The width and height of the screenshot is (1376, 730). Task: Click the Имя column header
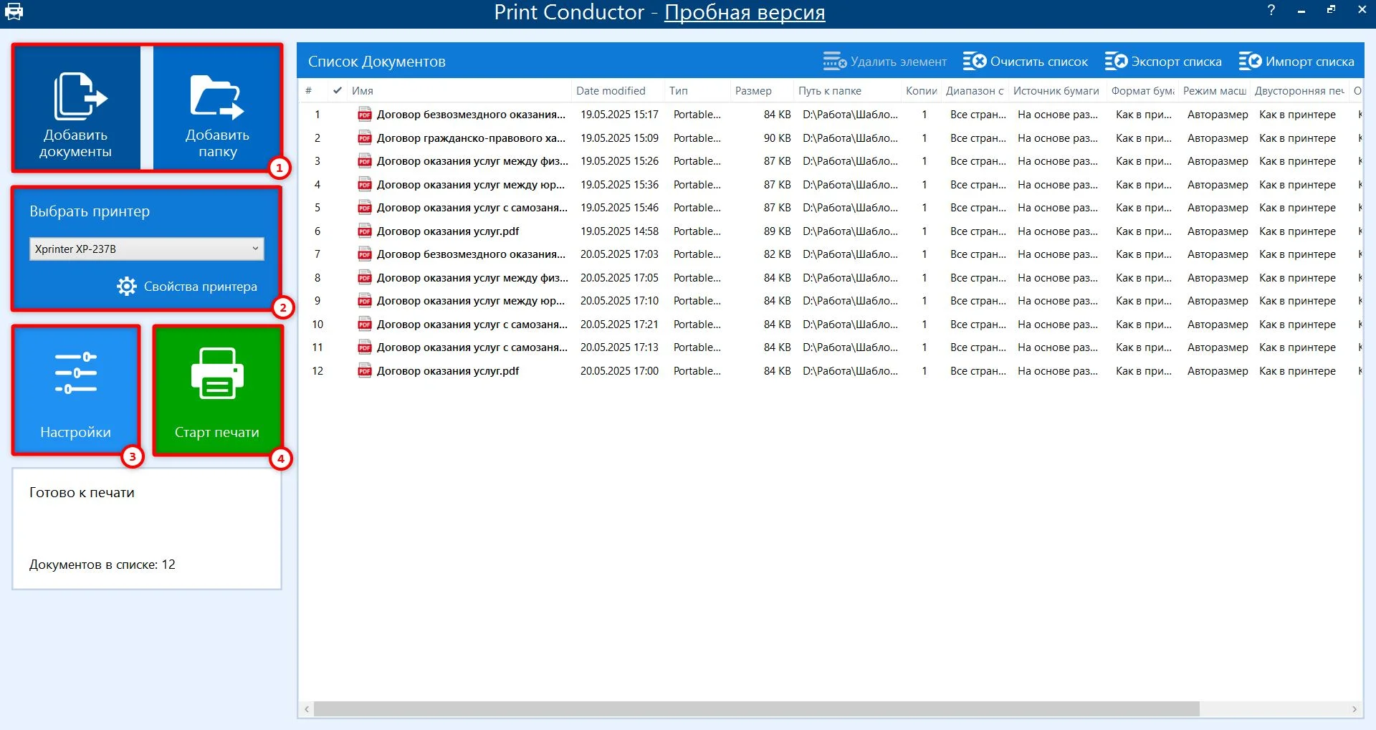pos(363,91)
